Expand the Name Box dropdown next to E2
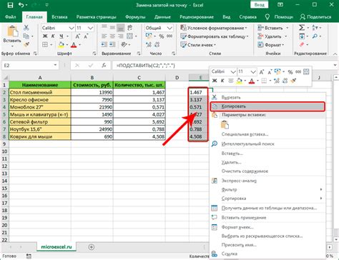Image resolution: width=339 pixels, height=260 pixels. tap(55, 65)
